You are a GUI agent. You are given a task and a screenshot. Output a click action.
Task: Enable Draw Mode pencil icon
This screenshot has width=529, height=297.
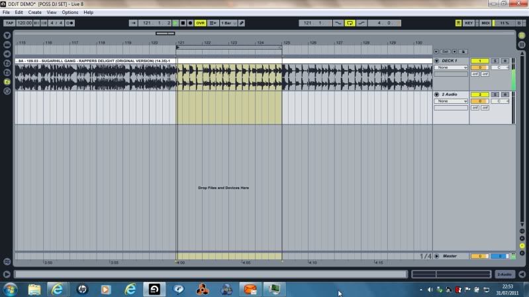coord(241,23)
